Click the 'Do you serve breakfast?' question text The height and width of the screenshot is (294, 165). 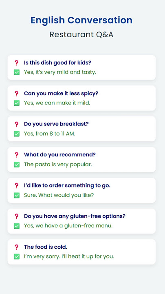coord(56,124)
